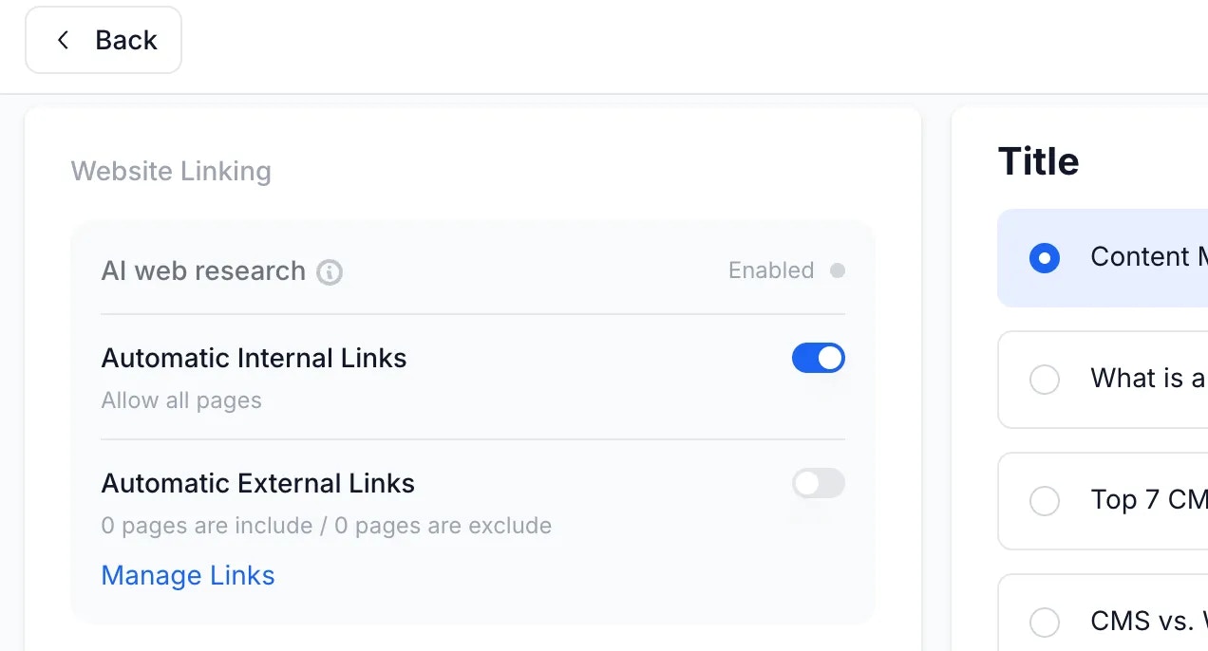This screenshot has height=651, width=1208.
Task: Open Manage Links
Action: (x=187, y=575)
